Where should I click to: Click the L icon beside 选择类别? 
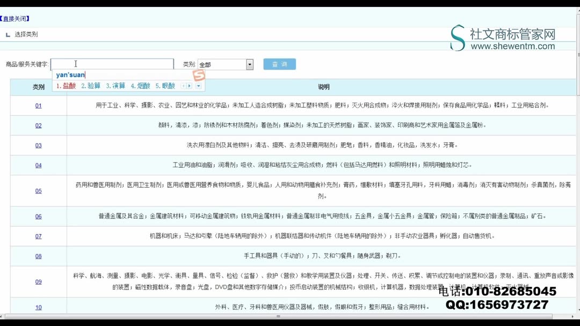coord(8,34)
